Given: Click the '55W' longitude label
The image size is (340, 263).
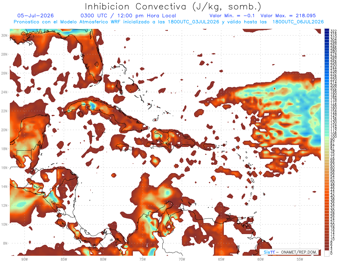Looking at the screenshot, I should click(x=300, y=259).
